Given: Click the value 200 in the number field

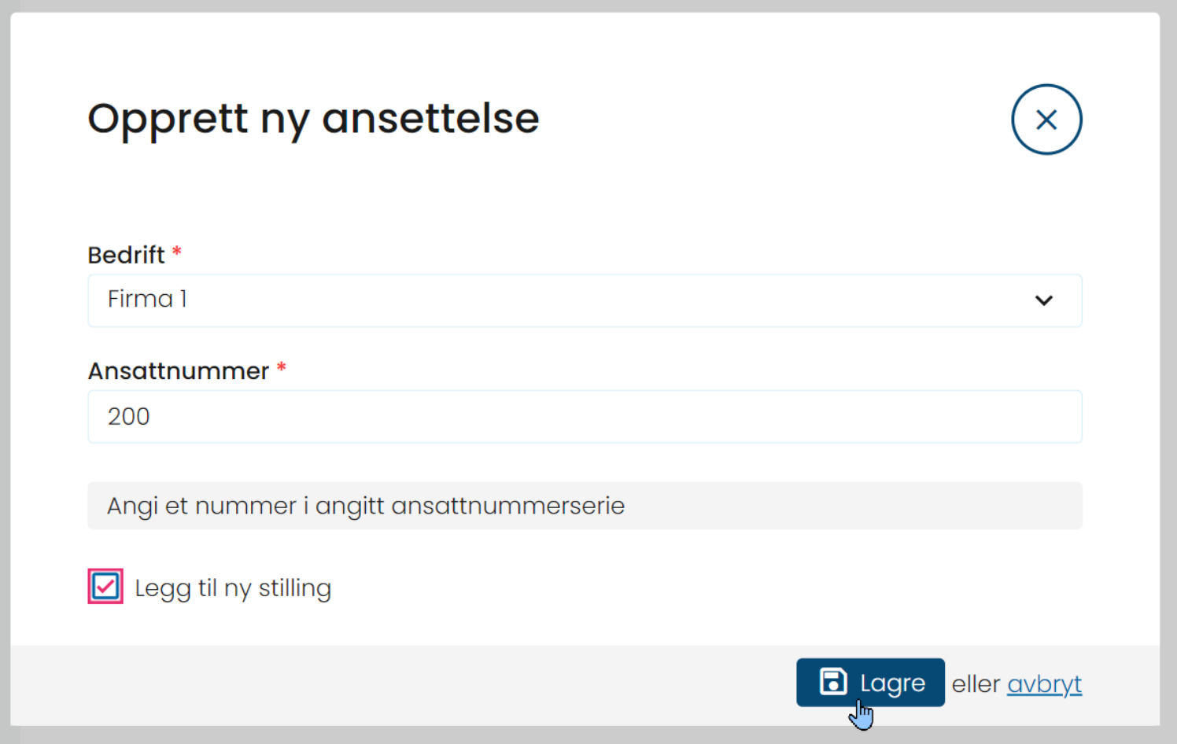Looking at the screenshot, I should (129, 416).
